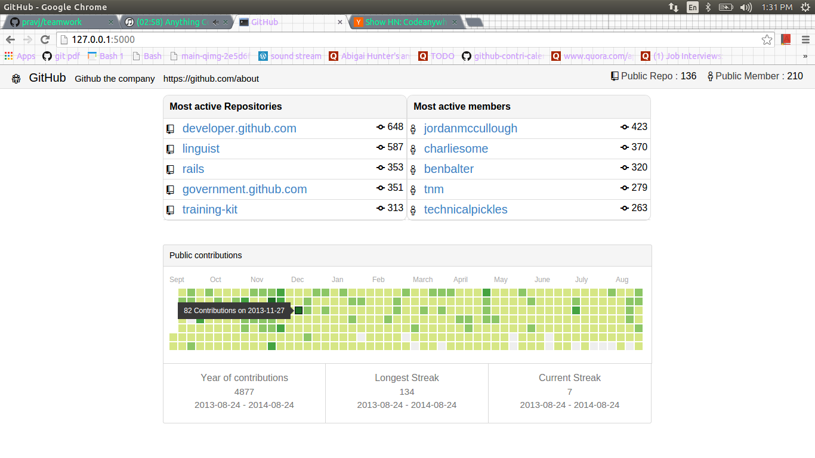
Task: Switch to the GitHub tab
Action: click(289, 22)
